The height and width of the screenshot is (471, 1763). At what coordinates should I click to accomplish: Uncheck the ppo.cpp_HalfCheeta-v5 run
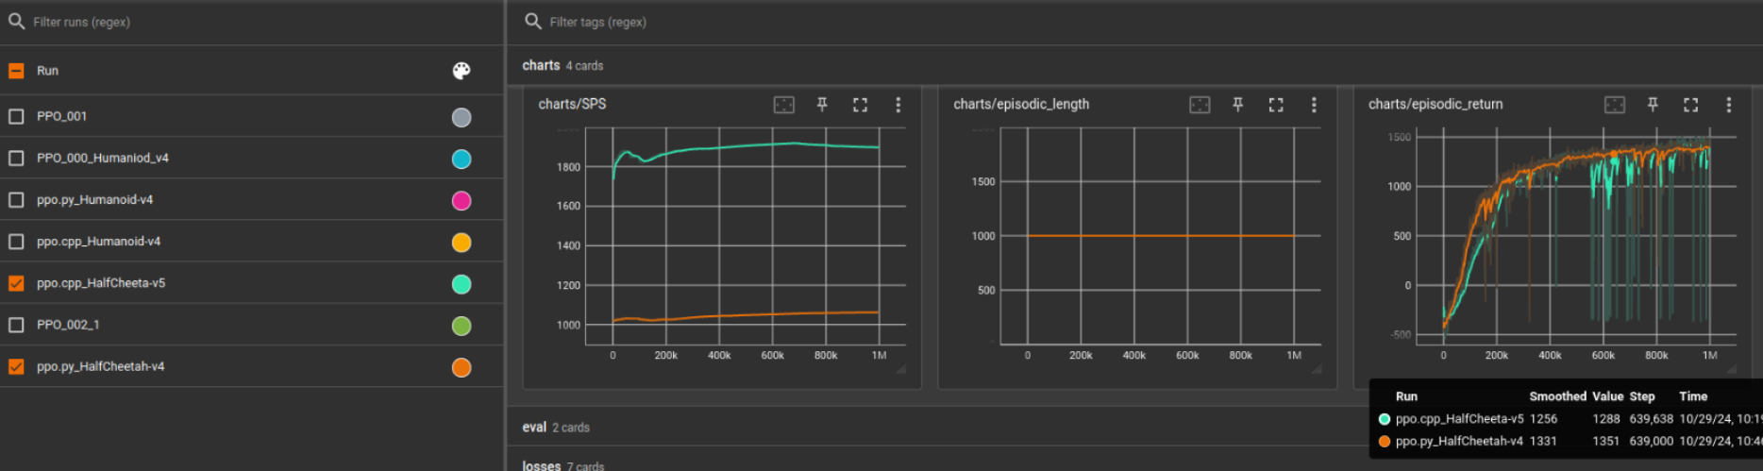tap(16, 283)
